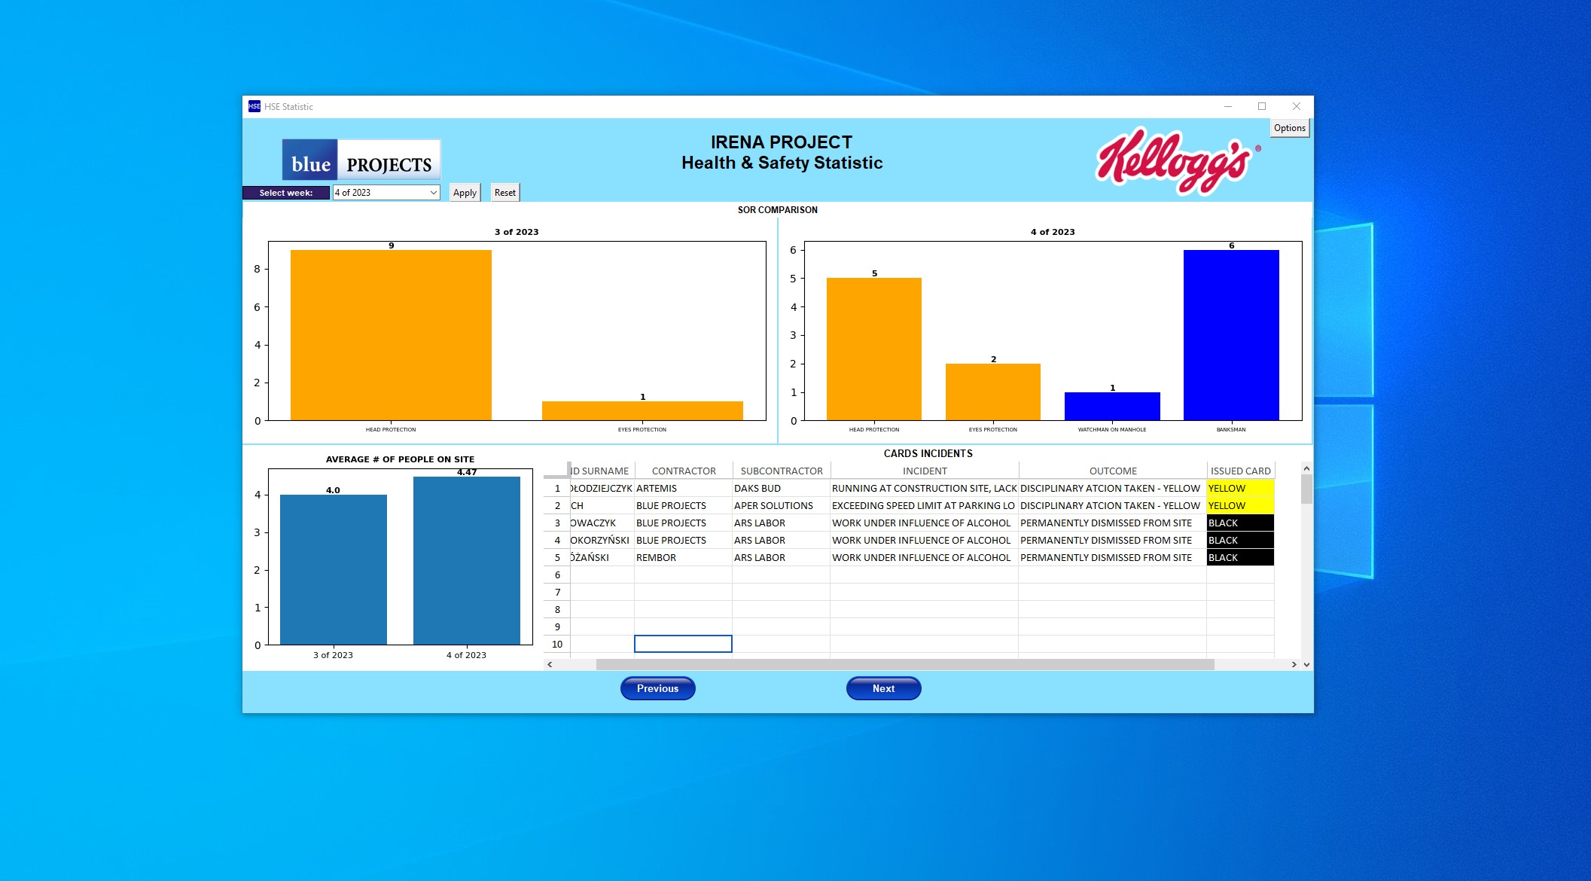Open the Options panel

click(1289, 128)
